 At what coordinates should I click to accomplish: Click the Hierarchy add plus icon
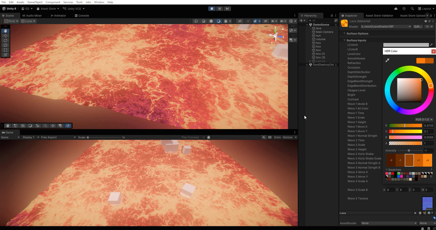302,20
